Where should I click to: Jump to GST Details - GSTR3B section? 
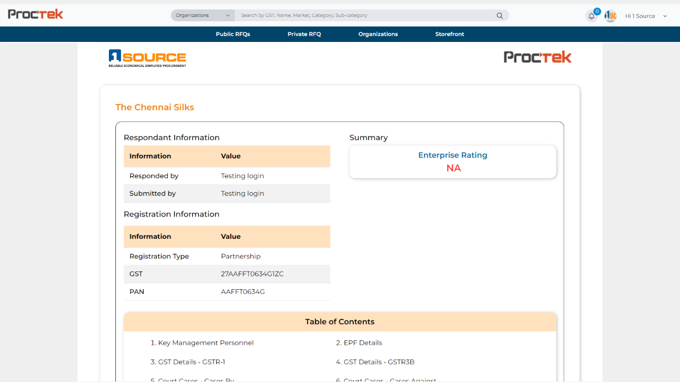click(375, 362)
